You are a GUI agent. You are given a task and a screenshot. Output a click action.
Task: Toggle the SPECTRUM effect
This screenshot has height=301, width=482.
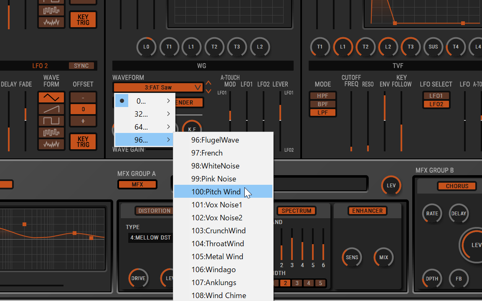coord(296,211)
